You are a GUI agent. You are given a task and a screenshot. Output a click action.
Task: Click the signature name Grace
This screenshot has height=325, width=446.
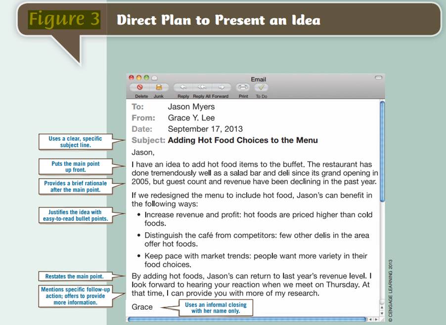click(142, 307)
